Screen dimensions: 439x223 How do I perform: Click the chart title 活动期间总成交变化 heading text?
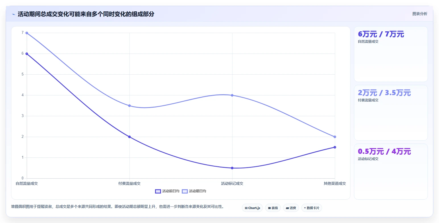point(86,14)
